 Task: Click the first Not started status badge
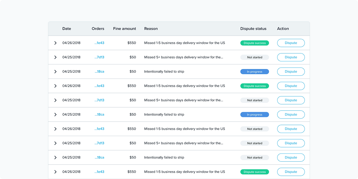(x=255, y=57)
